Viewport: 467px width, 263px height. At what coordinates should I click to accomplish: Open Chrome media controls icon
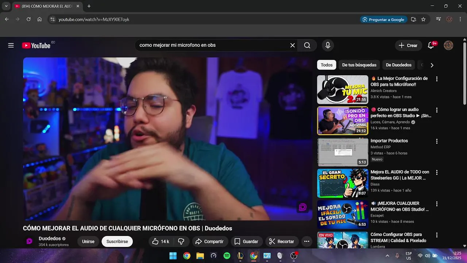[439, 19]
